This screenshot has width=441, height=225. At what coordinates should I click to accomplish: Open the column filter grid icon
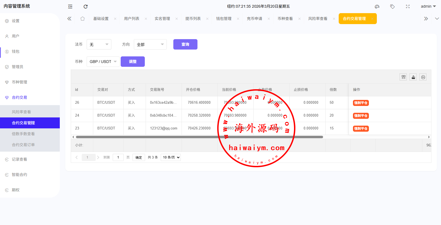[x=403, y=77]
